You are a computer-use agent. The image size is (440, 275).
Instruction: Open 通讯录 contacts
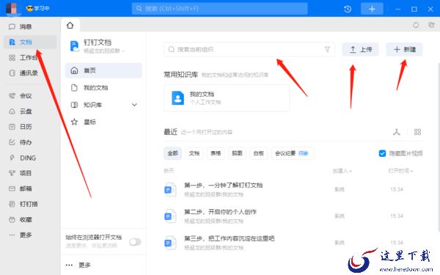point(23,73)
